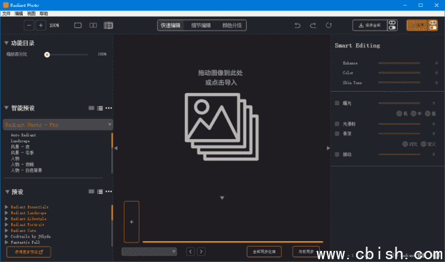Open the 编辑 menu
Screen dimensions: 445x262
pos(19,14)
